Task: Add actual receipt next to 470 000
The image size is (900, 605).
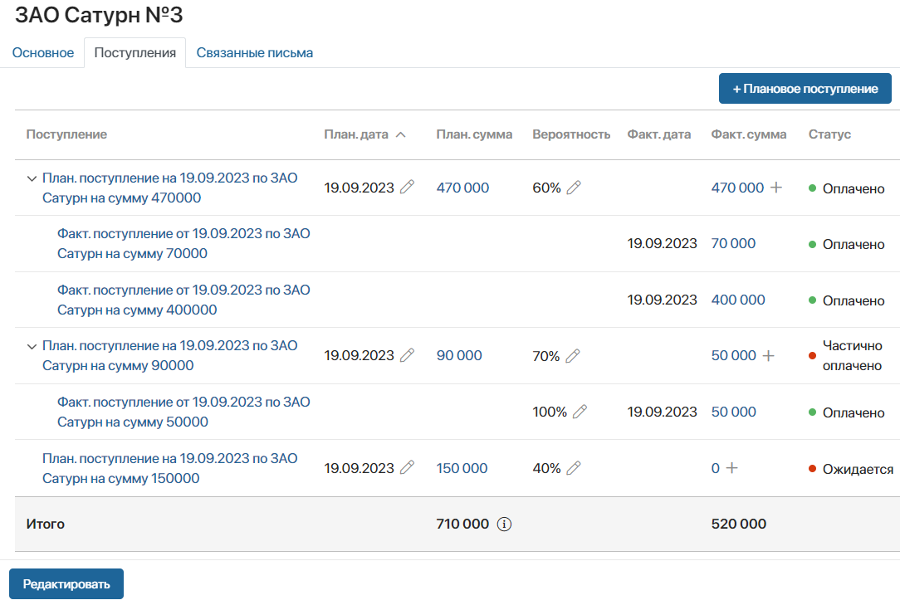Action: (776, 187)
